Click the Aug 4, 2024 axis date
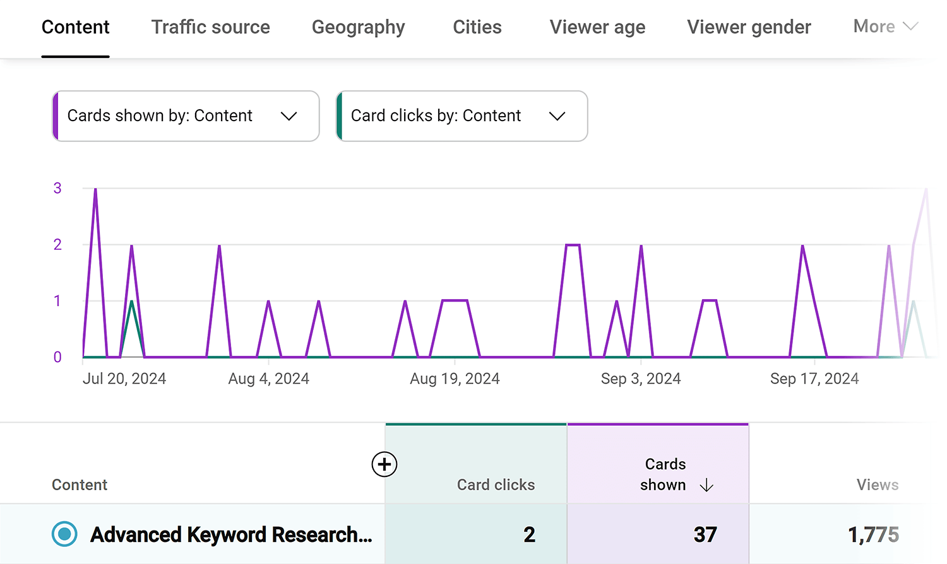Viewport: 947px width, 564px height. point(269,379)
